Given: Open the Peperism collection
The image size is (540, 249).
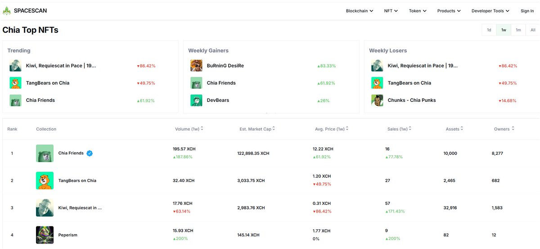Looking at the screenshot, I should (x=68, y=235).
